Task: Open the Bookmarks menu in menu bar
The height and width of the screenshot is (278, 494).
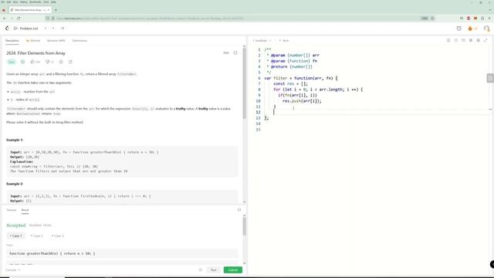Action: click(x=36, y=2)
